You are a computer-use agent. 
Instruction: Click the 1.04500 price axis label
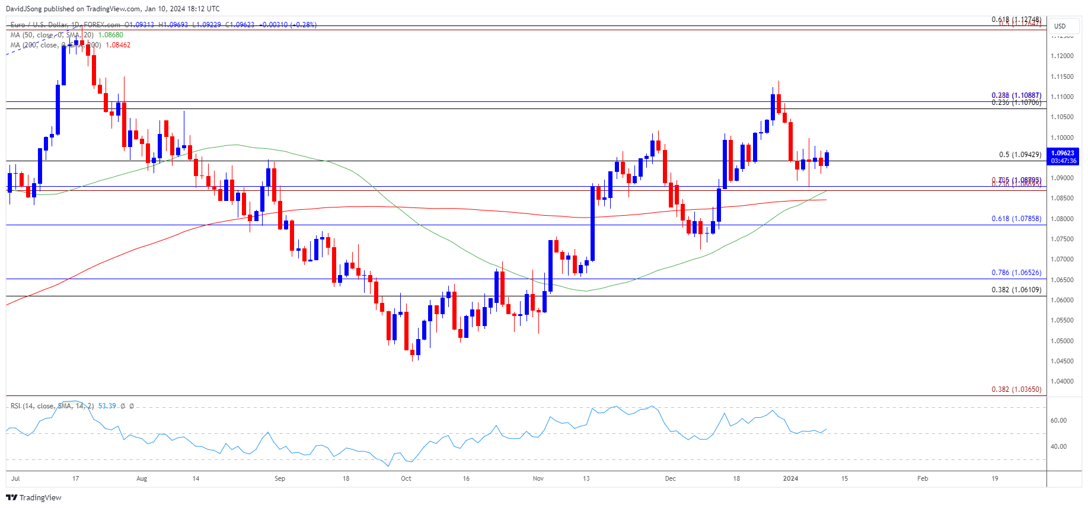pyautogui.click(x=1062, y=361)
